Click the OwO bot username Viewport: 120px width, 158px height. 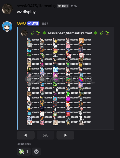click(x=21, y=23)
